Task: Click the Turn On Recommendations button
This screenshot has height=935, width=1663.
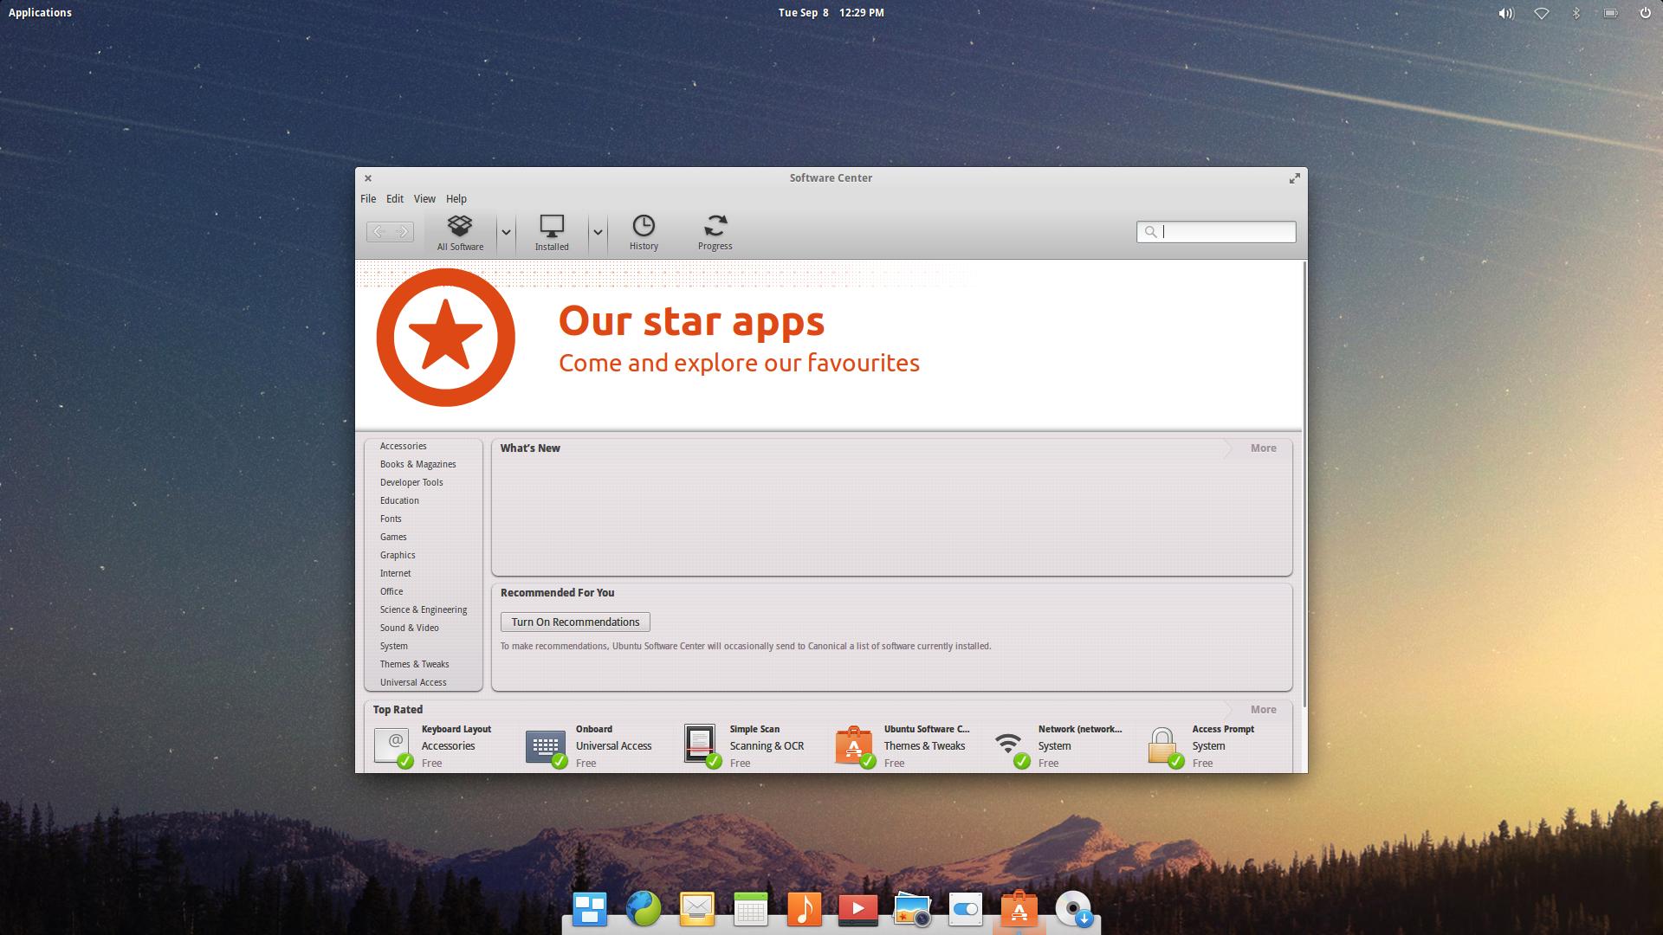Action: tap(575, 622)
